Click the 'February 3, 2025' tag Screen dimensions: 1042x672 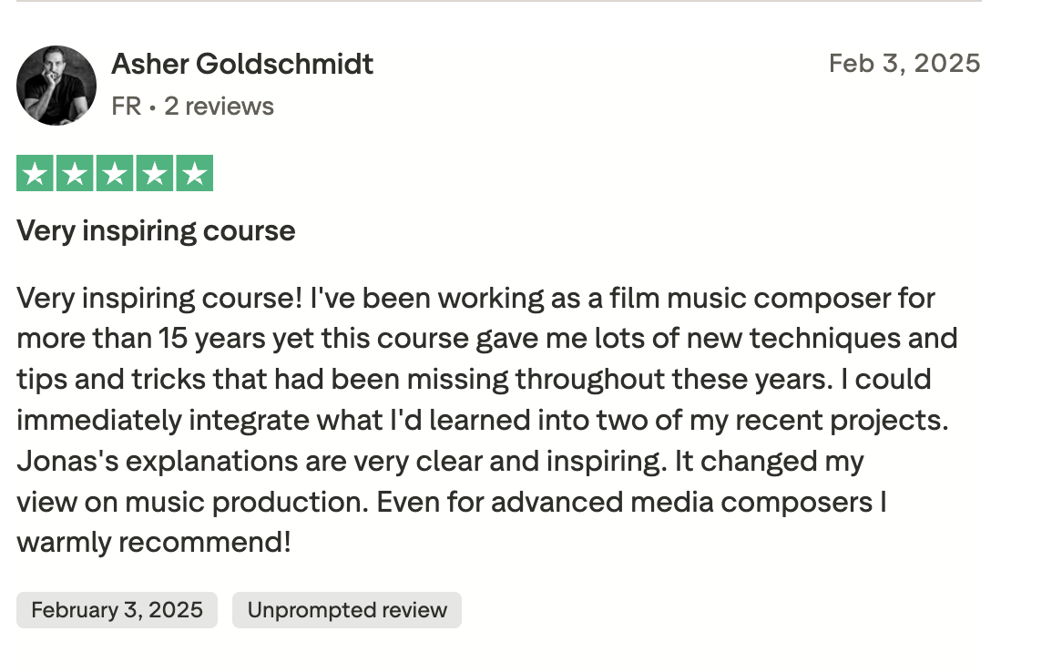117,610
